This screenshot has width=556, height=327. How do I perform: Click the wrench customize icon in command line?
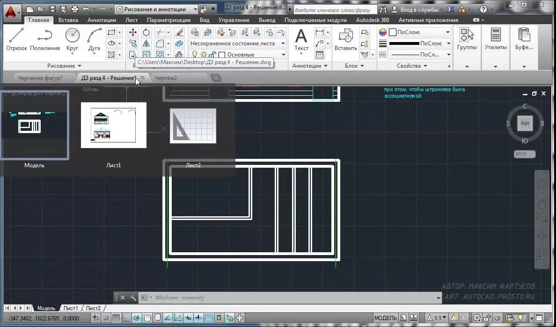133,298
